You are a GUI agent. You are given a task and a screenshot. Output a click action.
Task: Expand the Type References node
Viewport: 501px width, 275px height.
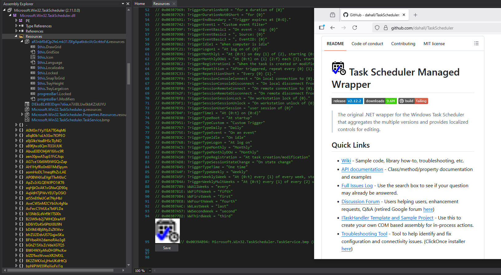pos(16,26)
